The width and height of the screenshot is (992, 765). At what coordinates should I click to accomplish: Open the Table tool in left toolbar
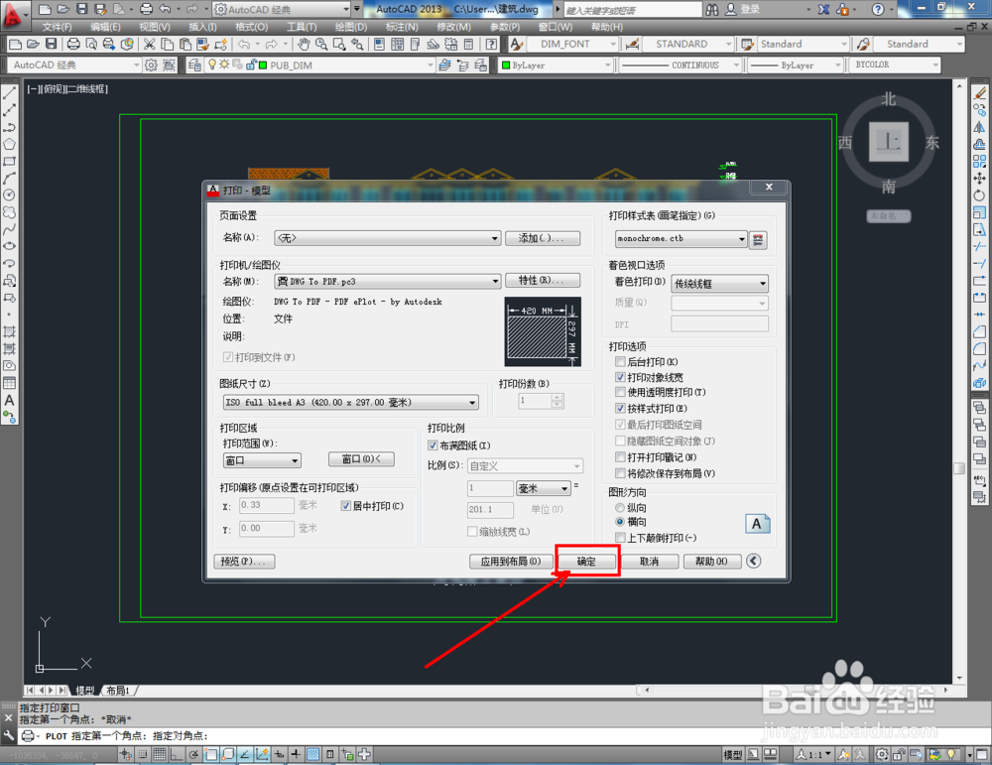(9, 383)
